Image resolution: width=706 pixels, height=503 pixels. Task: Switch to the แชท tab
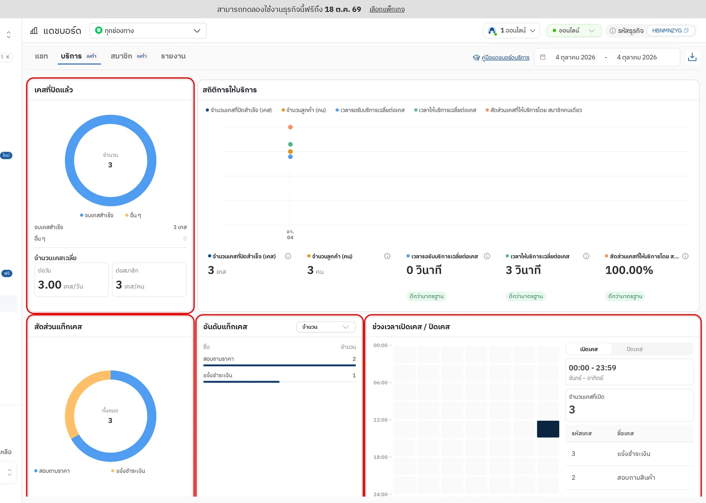[41, 56]
